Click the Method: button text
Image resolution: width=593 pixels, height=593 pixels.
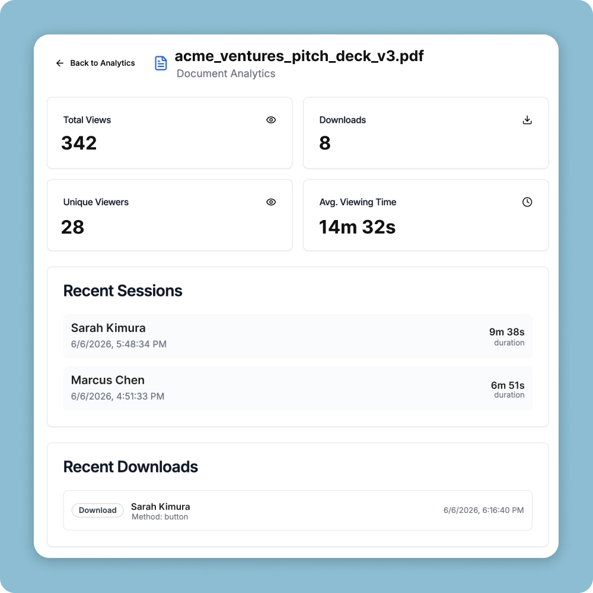click(160, 517)
